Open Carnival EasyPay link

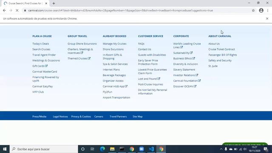(42, 86)
